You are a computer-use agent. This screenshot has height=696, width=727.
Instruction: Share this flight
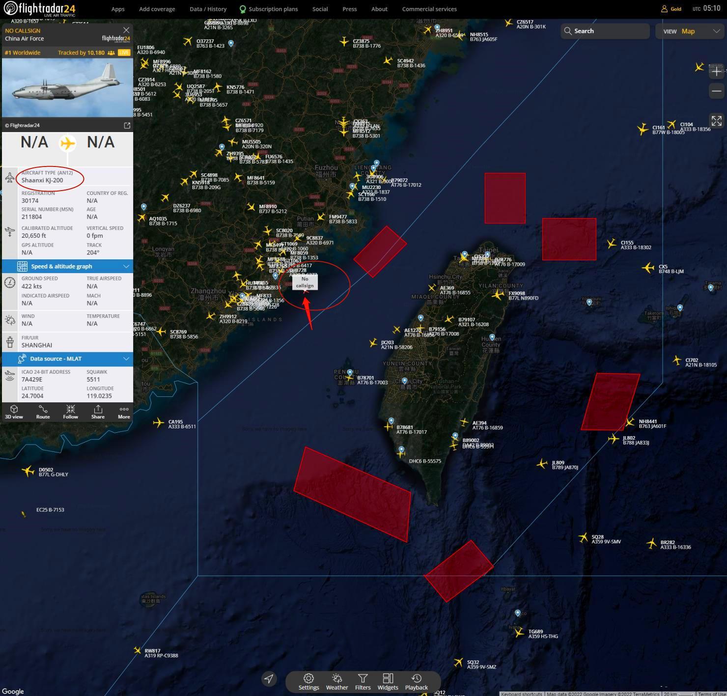point(98,412)
